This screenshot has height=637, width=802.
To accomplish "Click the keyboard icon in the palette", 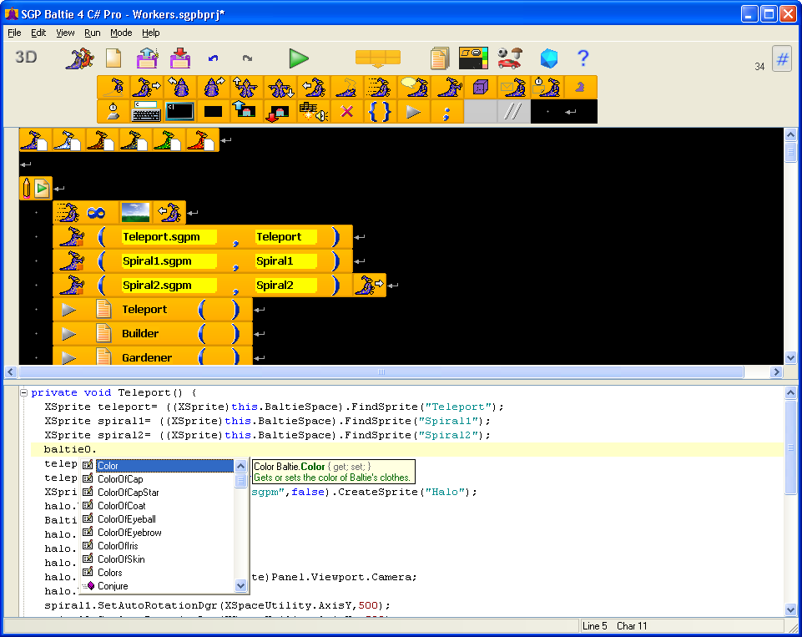I will (146, 111).
